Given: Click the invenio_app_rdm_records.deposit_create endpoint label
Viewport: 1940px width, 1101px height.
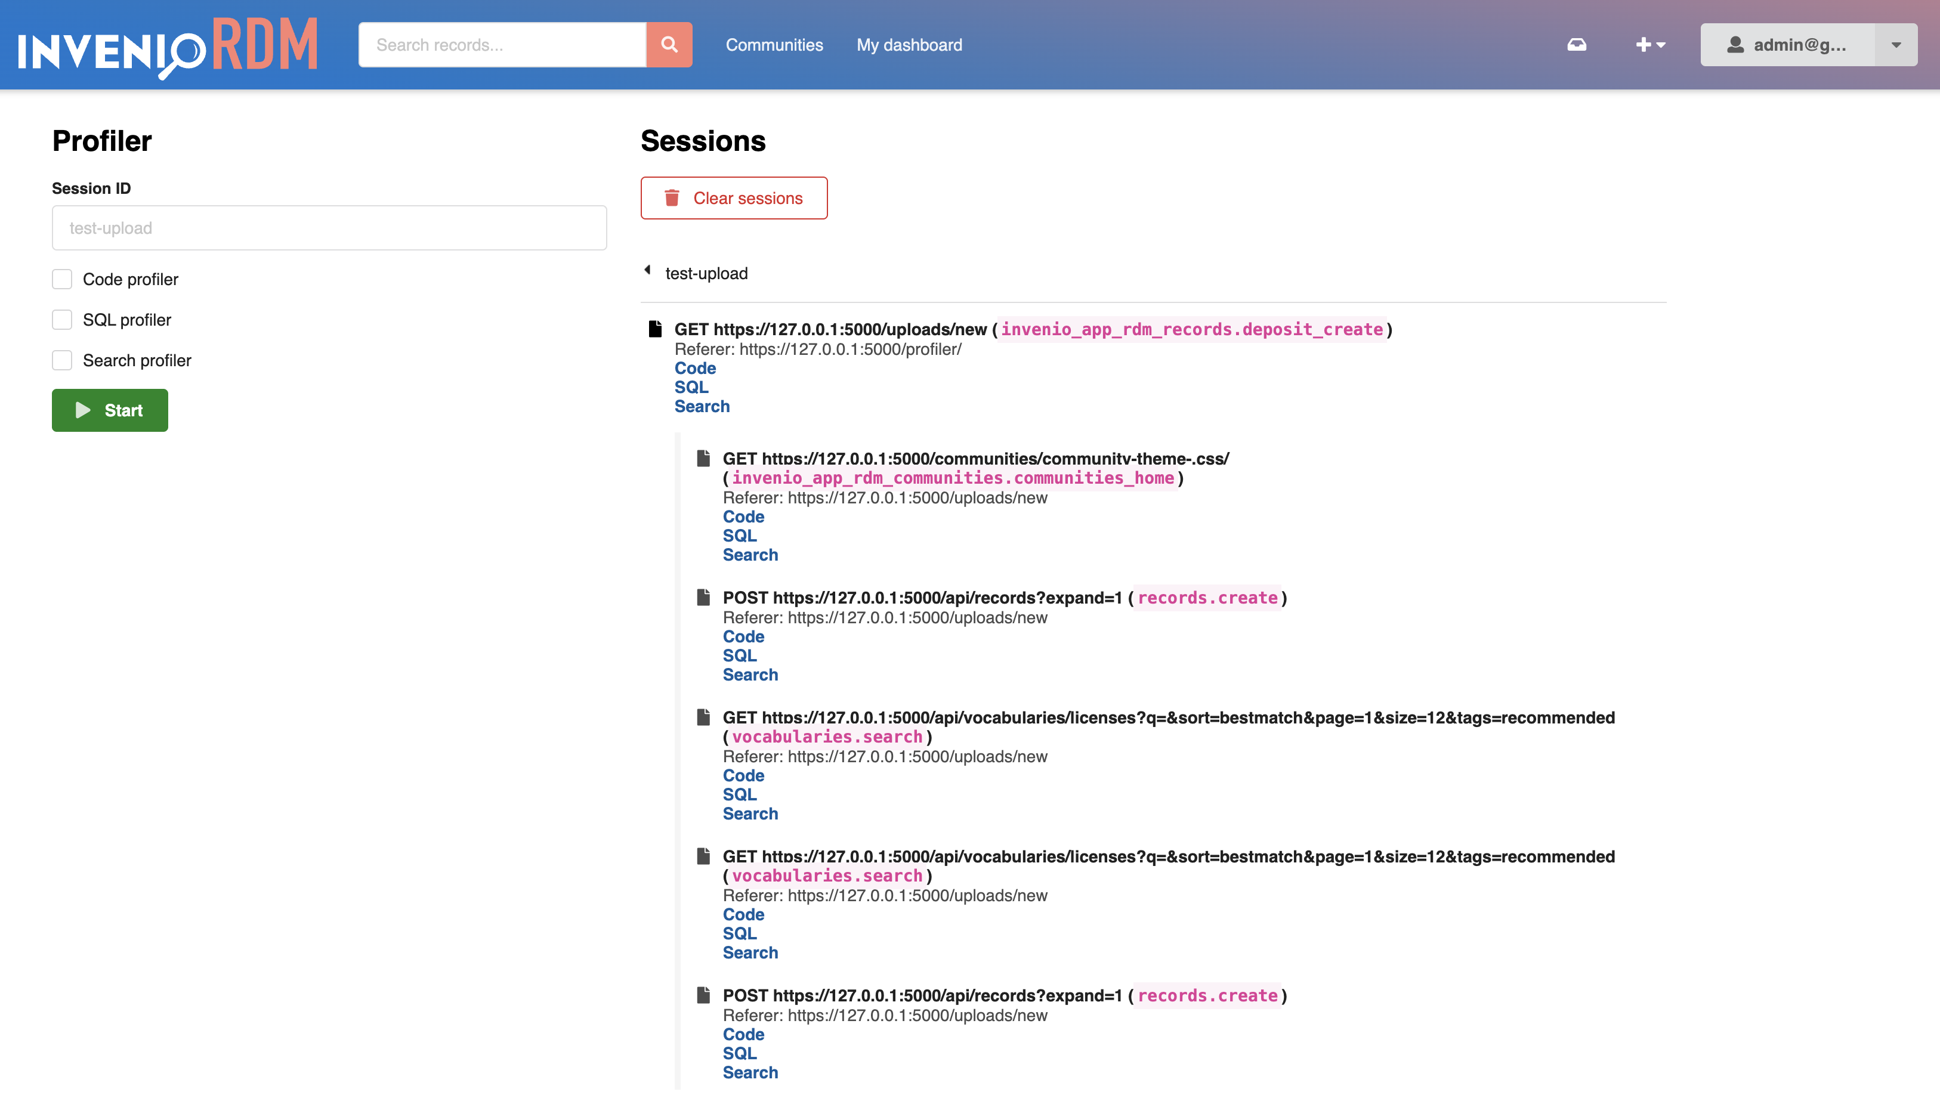Looking at the screenshot, I should [x=1192, y=330].
